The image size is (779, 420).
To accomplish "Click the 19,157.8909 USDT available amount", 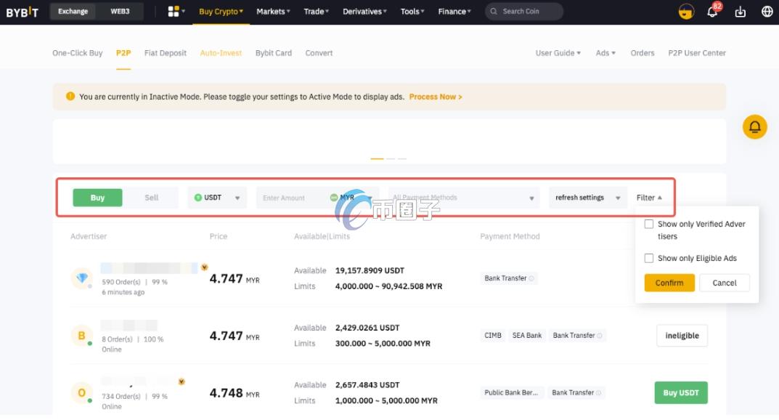I will pyautogui.click(x=370, y=270).
